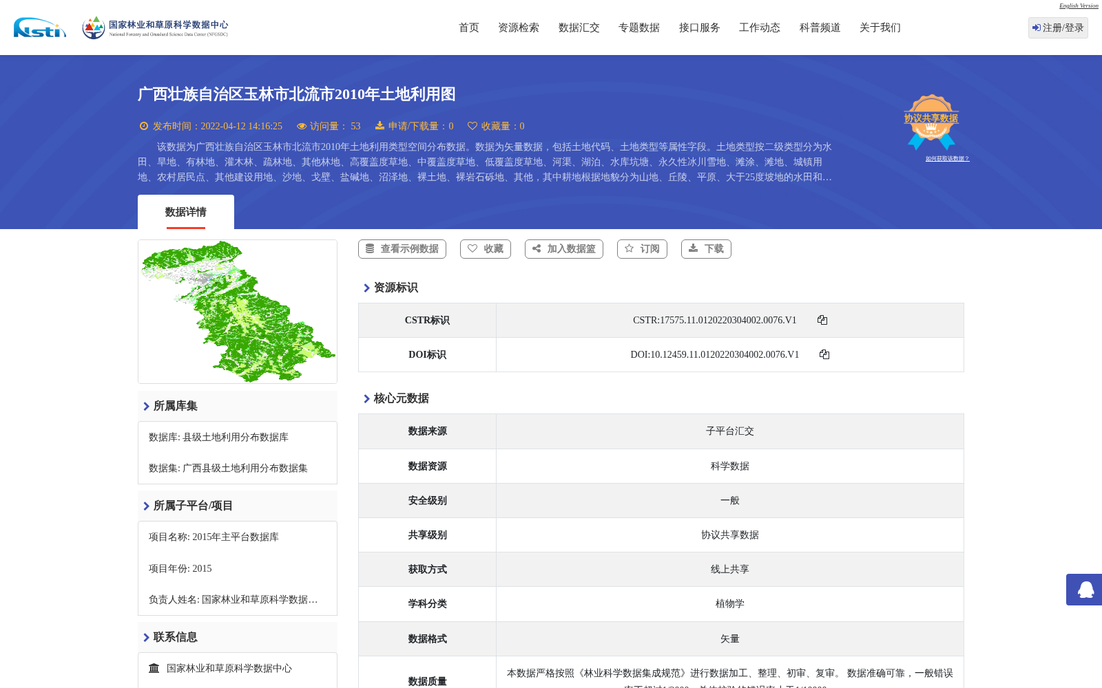Go to 数据汇交 in the navigation
Image resolution: width=1102 pixels, height=688 pixels.
click(579, 28)
